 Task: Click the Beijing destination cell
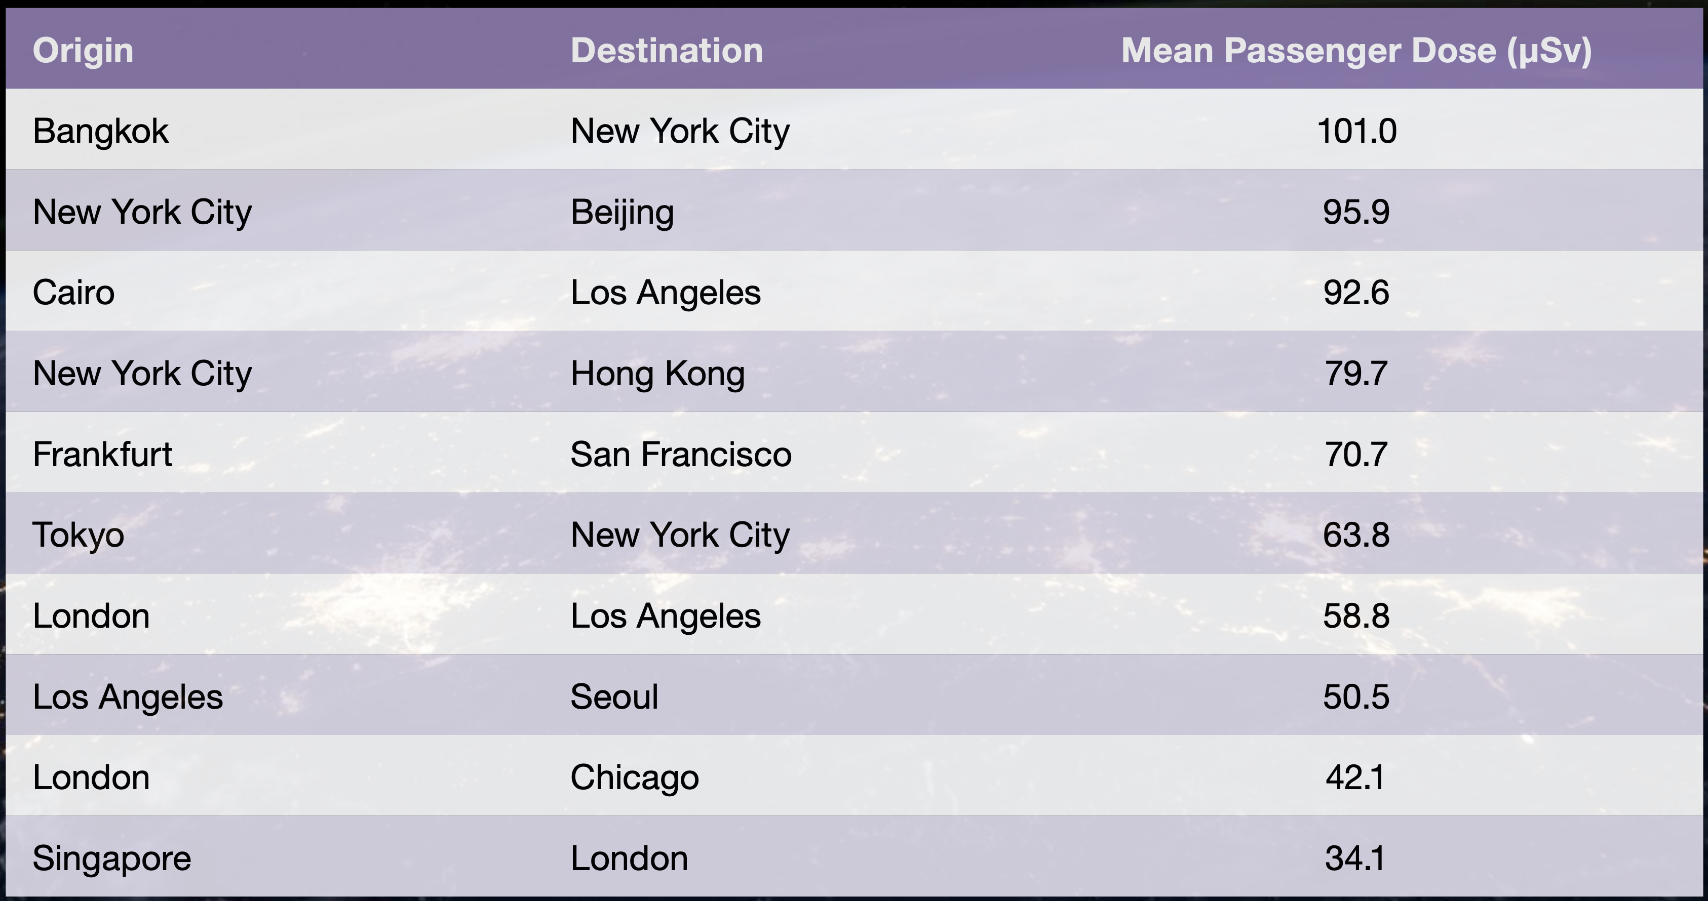pyautogui.click(x=622, y=212)
